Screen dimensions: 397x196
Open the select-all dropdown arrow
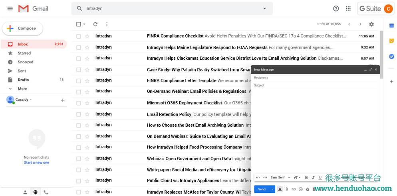[84, 24]
